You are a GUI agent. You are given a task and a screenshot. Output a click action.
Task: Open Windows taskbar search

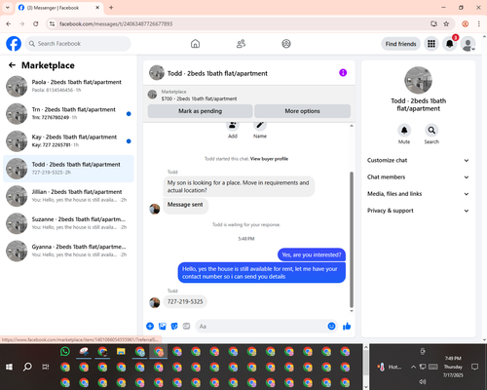(27, 367)
